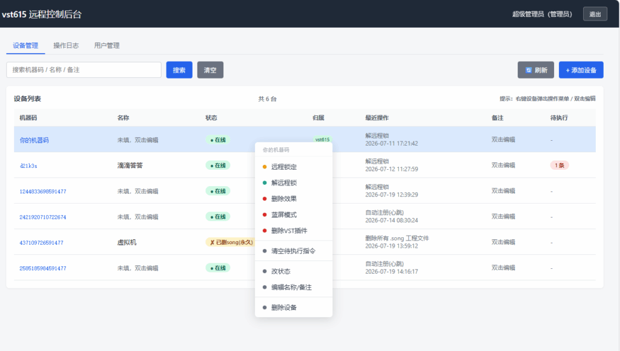Choose 删除VST插件 from the context menu
The height and width of the screenshot is (351, 620).
tap(294, 231)
